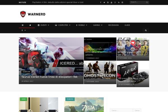Click the 28 APRILE 2017 date
The image size is (168, 112).
[27, 81]
